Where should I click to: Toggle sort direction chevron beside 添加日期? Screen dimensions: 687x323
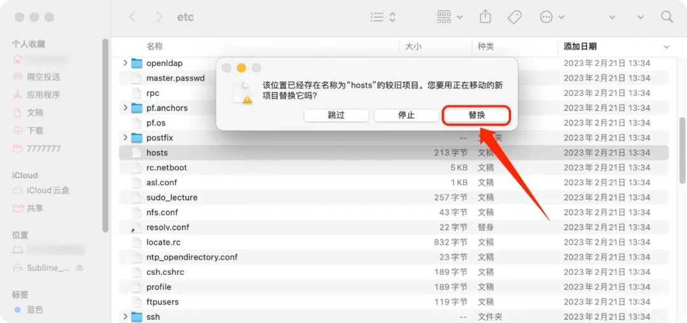point(667,47)
